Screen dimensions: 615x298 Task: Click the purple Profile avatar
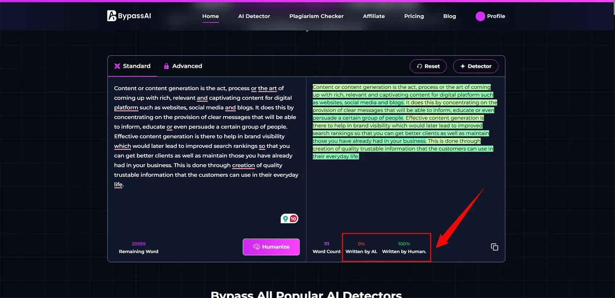480,16
